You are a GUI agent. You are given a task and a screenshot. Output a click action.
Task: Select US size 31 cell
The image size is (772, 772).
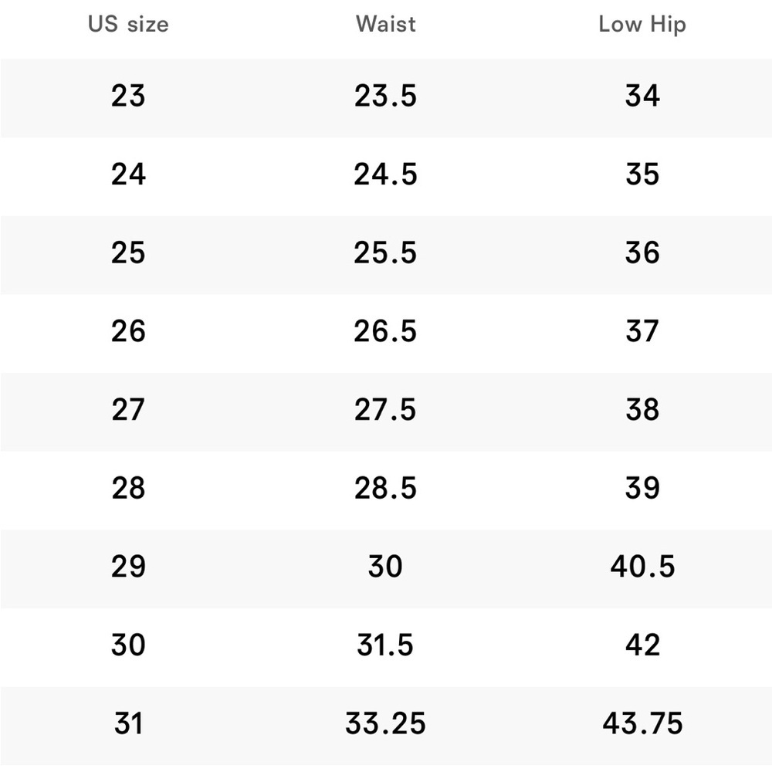click(128, 724)
